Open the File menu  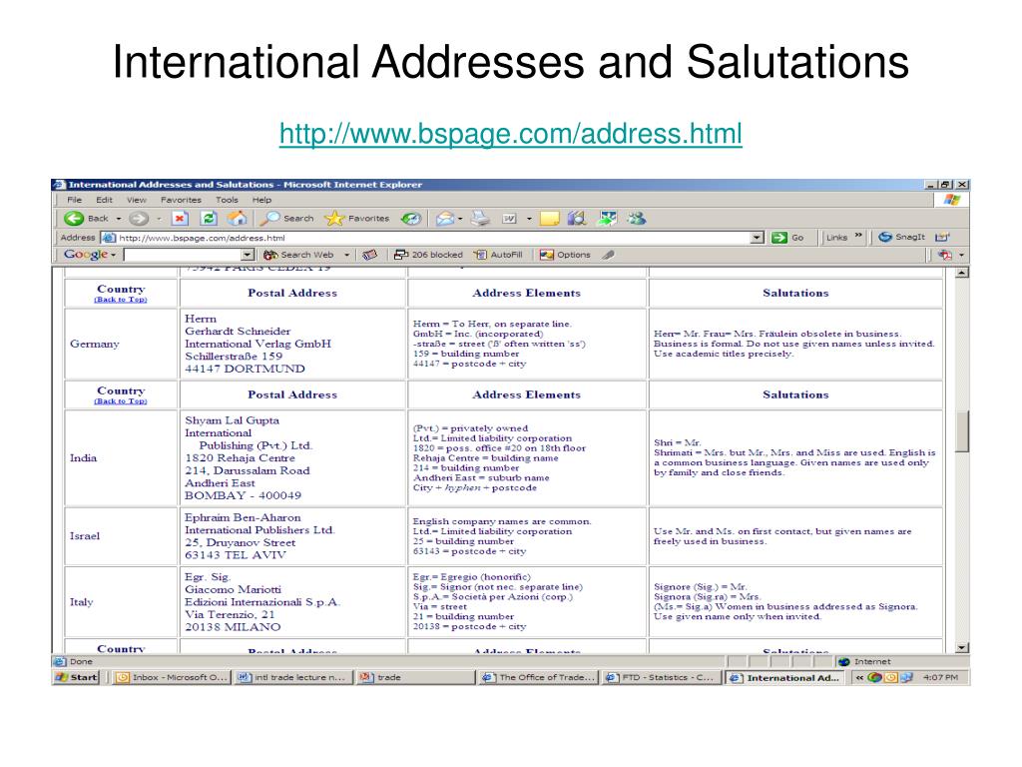74,200
